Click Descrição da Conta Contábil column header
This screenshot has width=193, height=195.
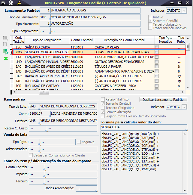coord(124,40)
